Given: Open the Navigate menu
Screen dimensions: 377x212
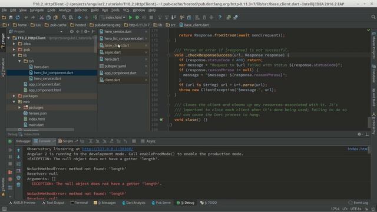Looking at the screenshot, I should tap(37, 11).
